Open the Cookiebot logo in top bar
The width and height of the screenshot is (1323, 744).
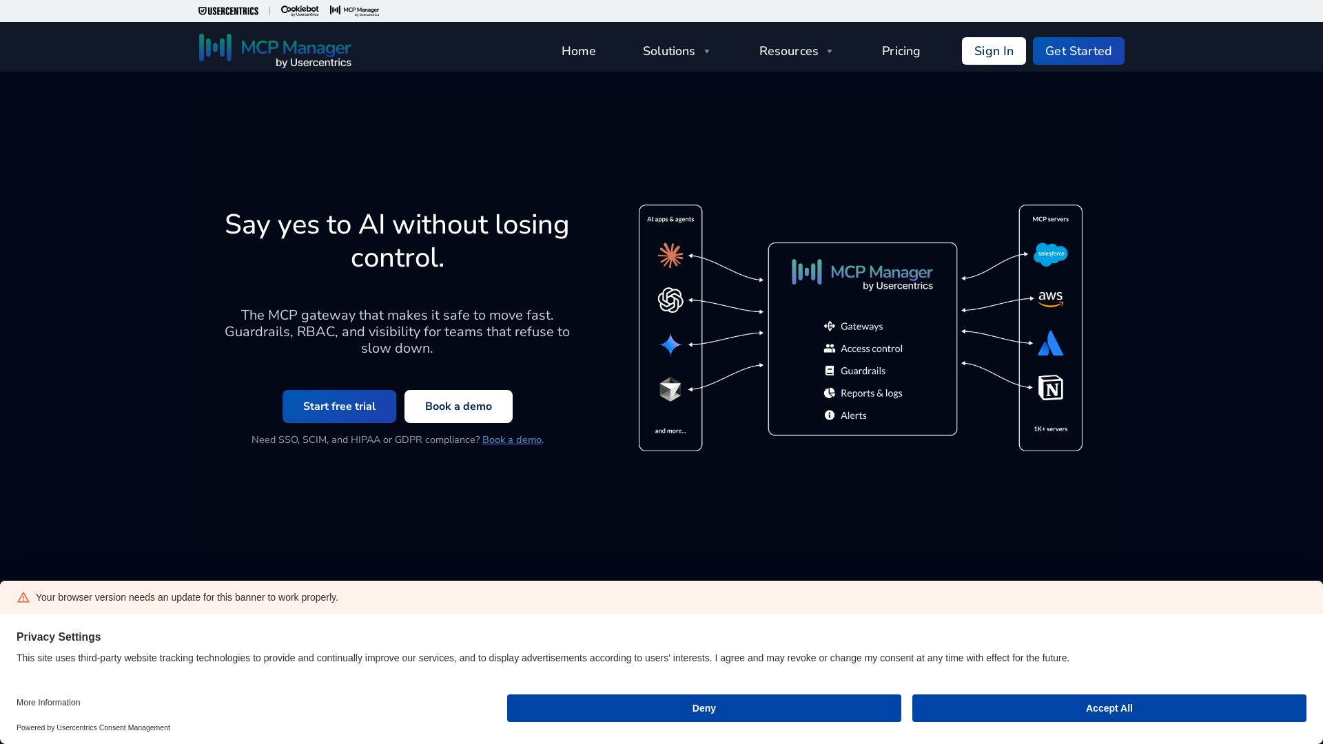pos(300,11)
